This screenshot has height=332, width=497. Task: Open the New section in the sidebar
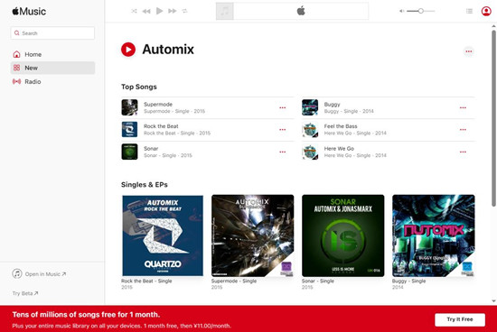(x=52, y=68)
